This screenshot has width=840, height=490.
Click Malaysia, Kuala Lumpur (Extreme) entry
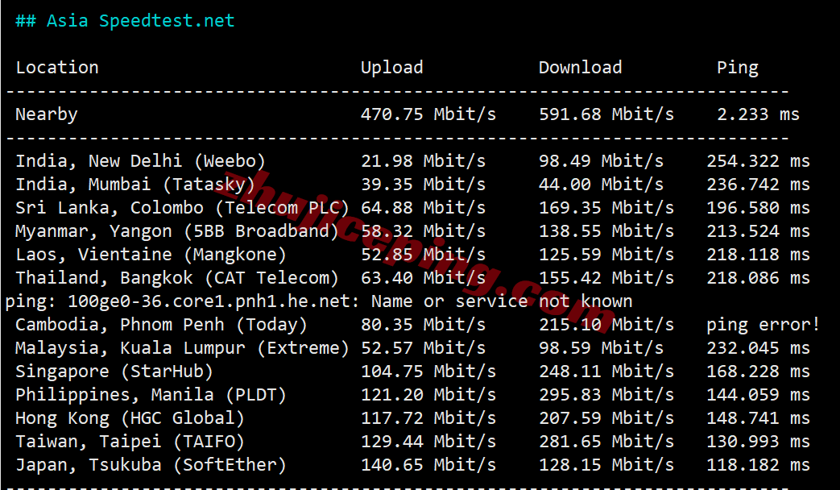[182, 348]
